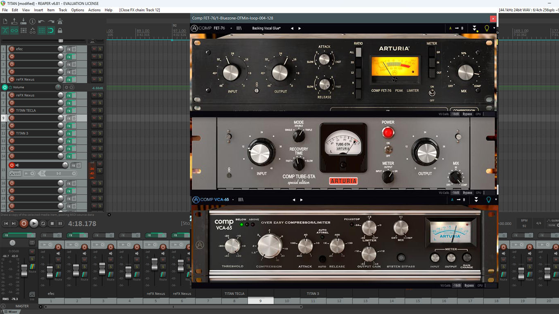
Task: Toggle ripple editing grid icon
Action: coord(23,30)
